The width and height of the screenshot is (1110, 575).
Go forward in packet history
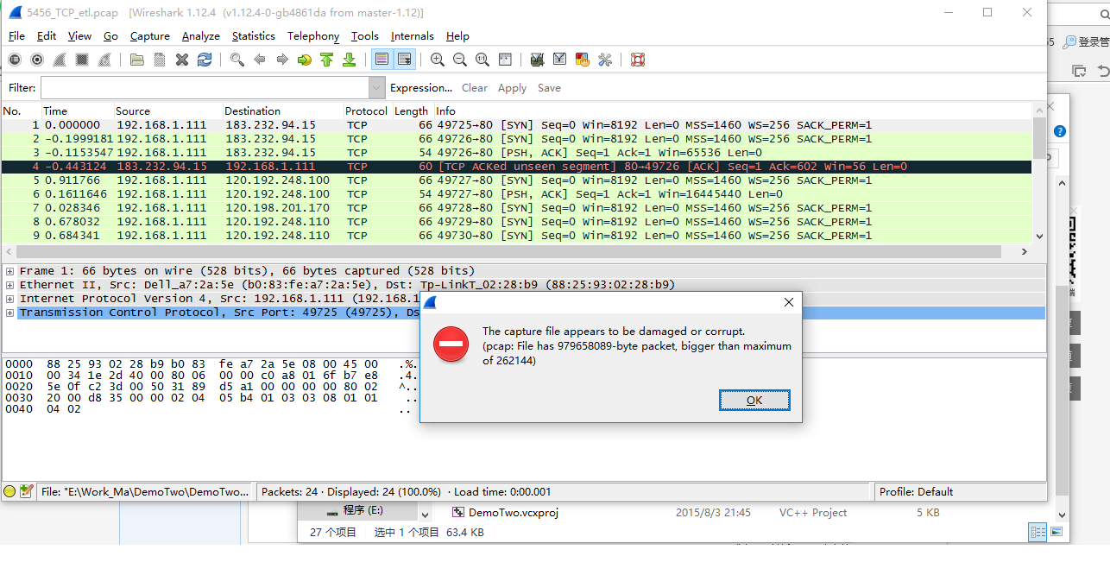click(x=282, y=60)
